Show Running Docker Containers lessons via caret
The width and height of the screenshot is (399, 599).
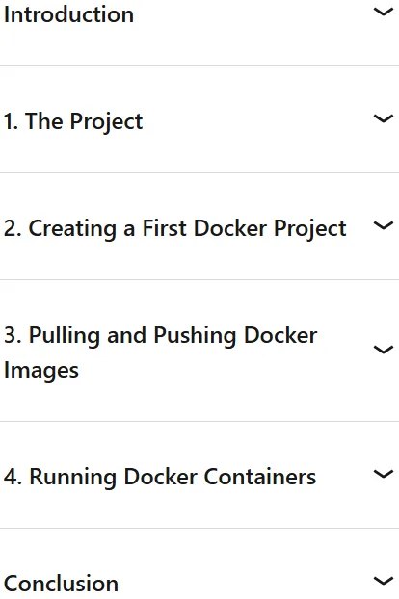(383, 474)
